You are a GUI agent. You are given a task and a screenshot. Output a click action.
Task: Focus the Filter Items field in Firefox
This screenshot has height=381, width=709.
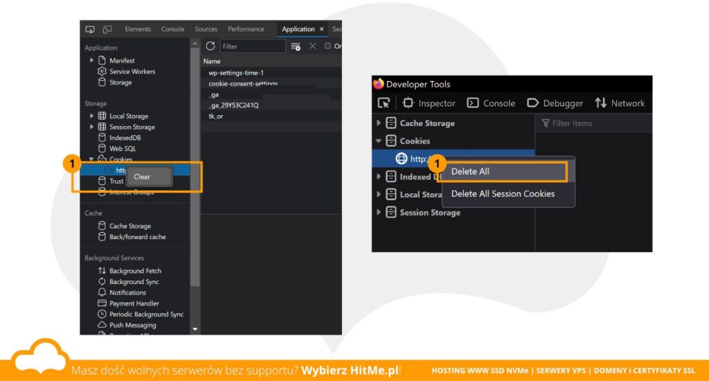593,123
